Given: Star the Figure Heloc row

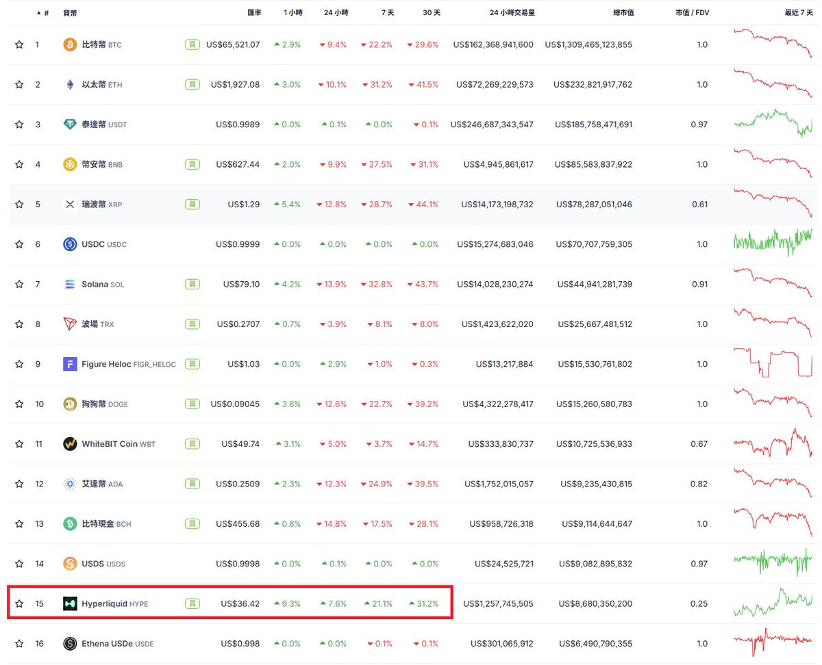Looking at the screenshot, I should click(19, 364).
